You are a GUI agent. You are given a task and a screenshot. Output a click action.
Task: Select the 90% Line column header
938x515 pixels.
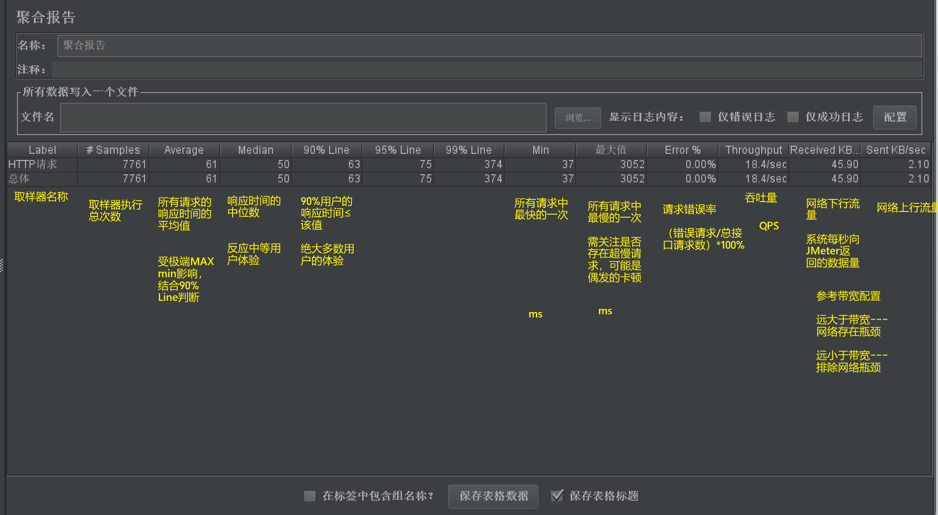pyautogui.click(x=326, y=150)
